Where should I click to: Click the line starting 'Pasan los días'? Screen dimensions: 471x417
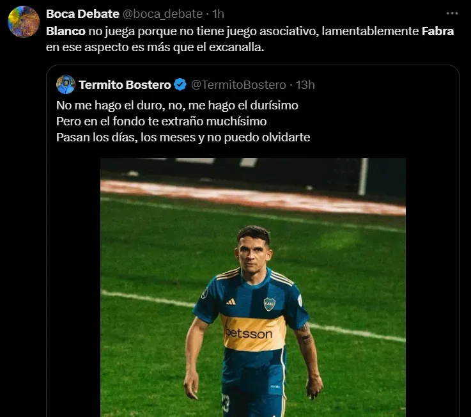pyautogui.click(x=183, y=137)
